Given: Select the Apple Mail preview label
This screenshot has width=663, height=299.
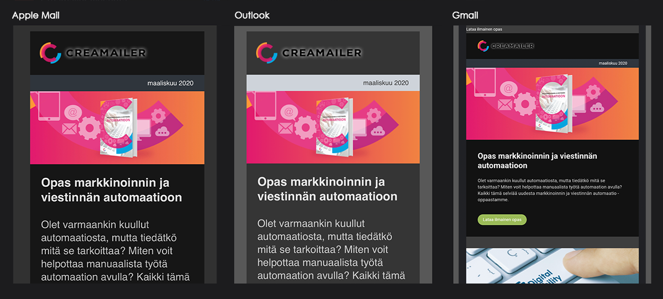Looking at the screenshot, I should [x=36, y=15].
